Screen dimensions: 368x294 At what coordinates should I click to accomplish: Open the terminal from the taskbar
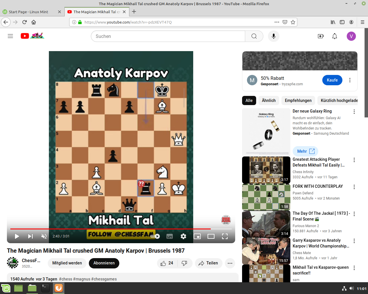pos(45,288)
